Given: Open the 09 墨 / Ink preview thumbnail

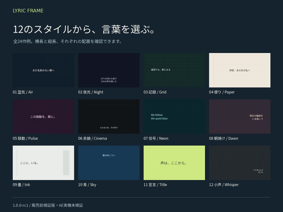Looking at the screenshot, I should point(43,163).
